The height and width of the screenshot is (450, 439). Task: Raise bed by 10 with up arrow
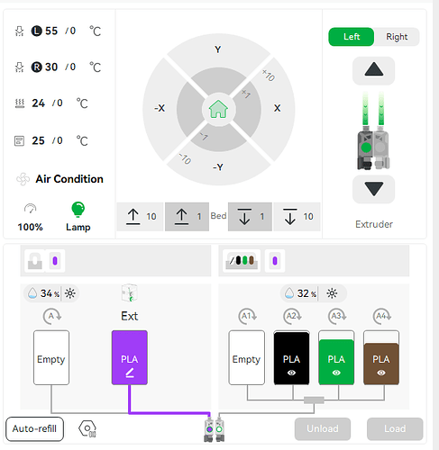tap(141, 217)
